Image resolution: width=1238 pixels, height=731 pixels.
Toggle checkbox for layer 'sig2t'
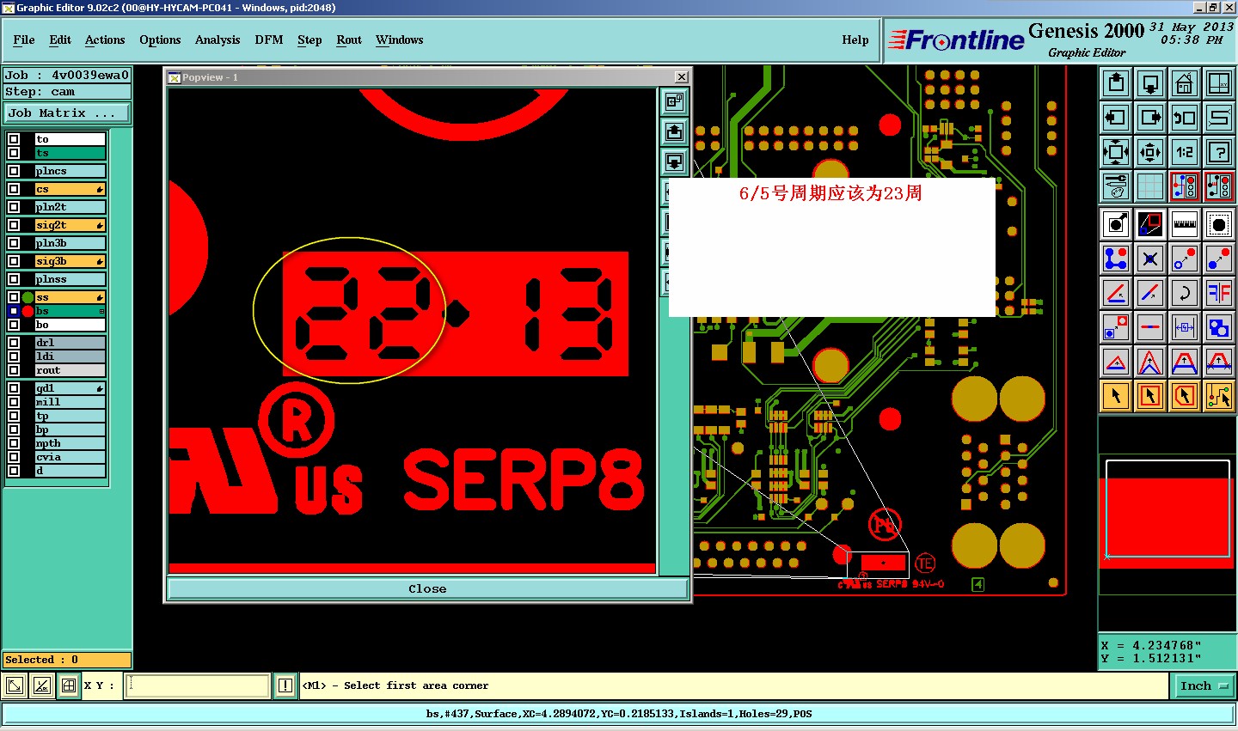[x=14, y=225]
